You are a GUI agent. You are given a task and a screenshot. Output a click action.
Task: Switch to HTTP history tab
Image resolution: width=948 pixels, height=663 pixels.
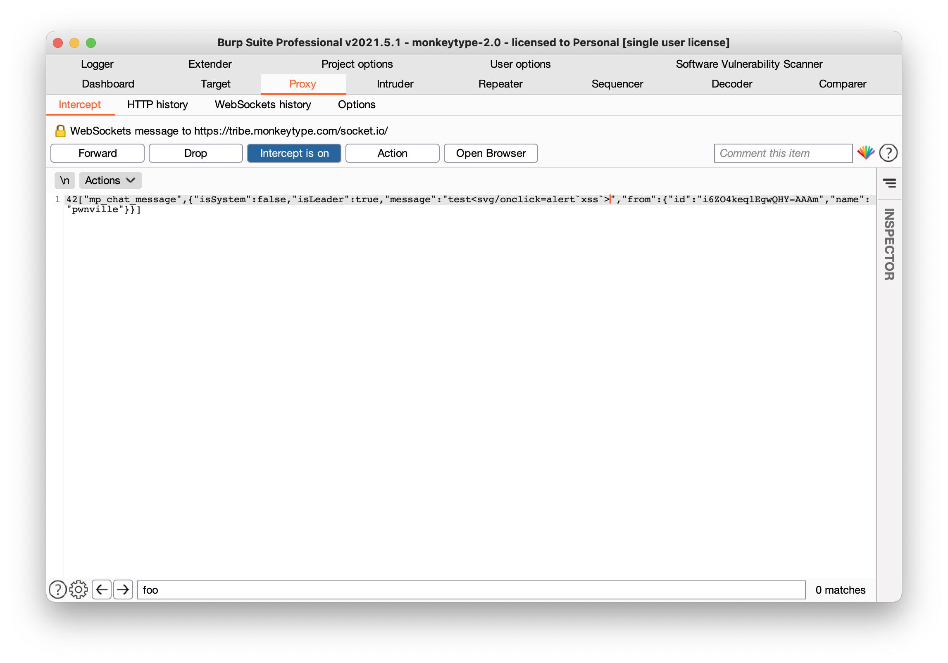click(x=157, y=105)
